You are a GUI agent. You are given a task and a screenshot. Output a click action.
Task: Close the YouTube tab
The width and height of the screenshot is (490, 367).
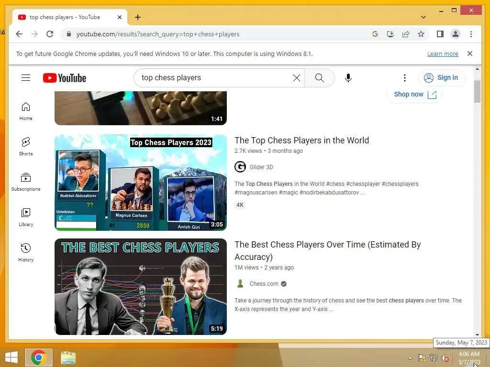click(x=119, y=17)
